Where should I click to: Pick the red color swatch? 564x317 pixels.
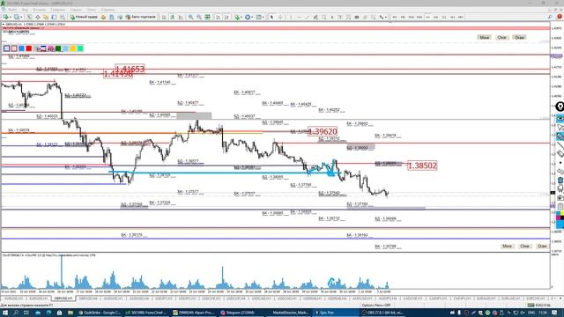29,48
